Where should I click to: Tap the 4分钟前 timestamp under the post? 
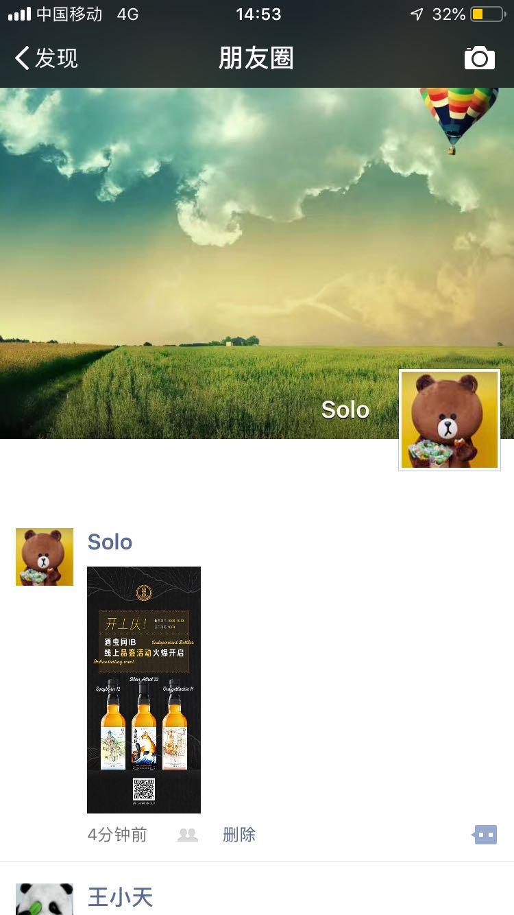pyautogui.click(x=117, y=835)
